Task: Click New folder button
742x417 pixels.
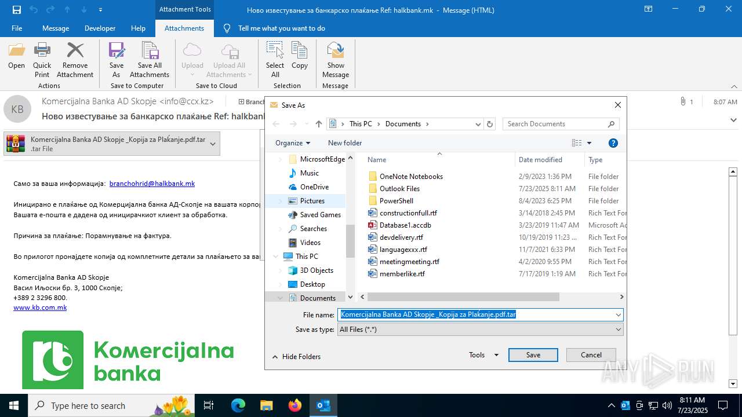Action: coord(345,143)
